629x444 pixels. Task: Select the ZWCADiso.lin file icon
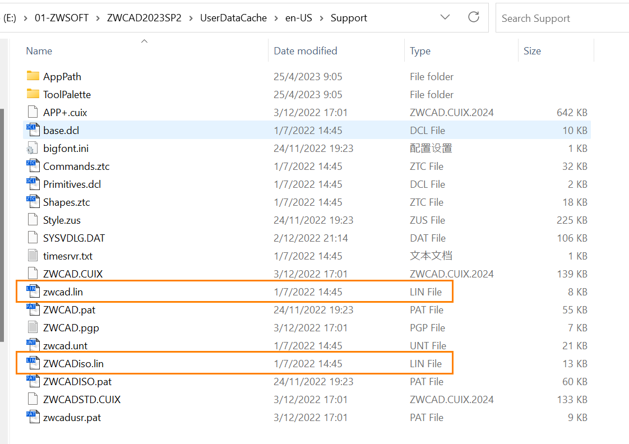(33, 363)
